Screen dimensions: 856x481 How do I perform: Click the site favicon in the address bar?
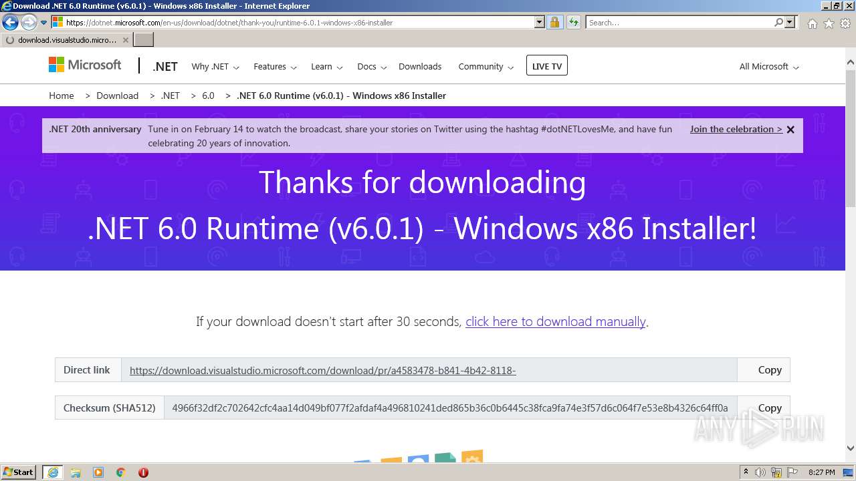tap(58, 22)
